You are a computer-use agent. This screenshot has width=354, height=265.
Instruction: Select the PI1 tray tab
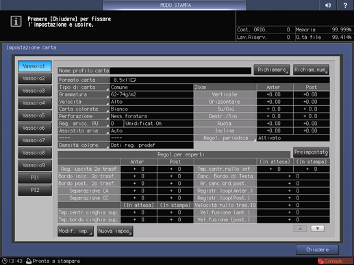point(35,178)
